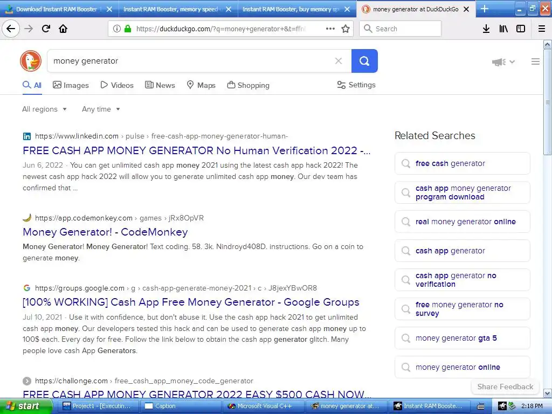Click the DuckDuckGo duck logo
This screenshot has height=414, width=552.
tap(31, 61)
